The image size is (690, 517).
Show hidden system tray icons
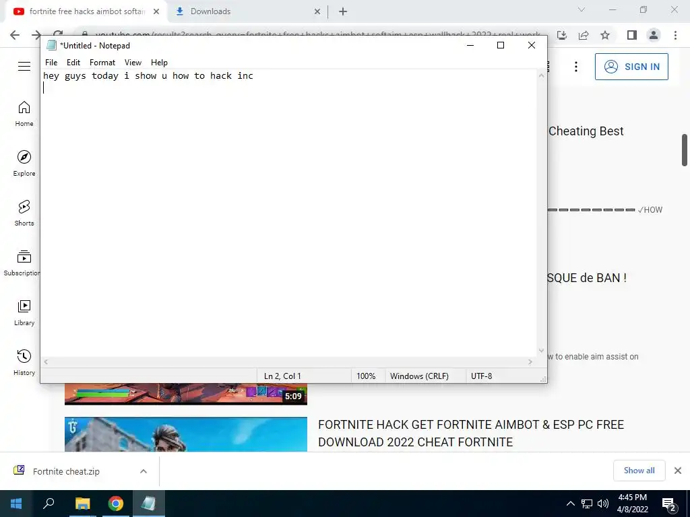click(570, 504)
